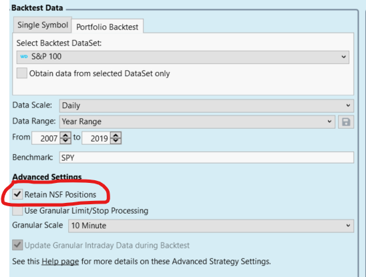Toggle Update Granular Intraday Data checkbox

pyautogui.click(x=17, y=245)
